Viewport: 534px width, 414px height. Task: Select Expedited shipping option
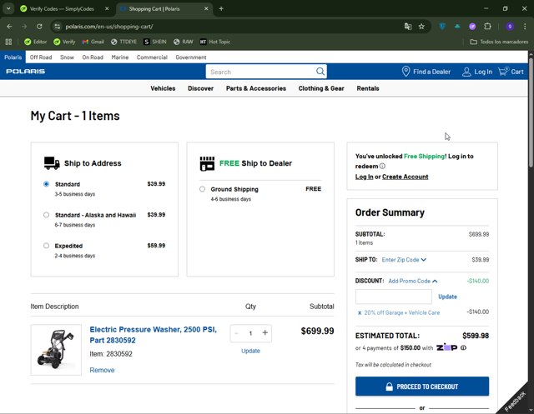(x=47, y=246)
